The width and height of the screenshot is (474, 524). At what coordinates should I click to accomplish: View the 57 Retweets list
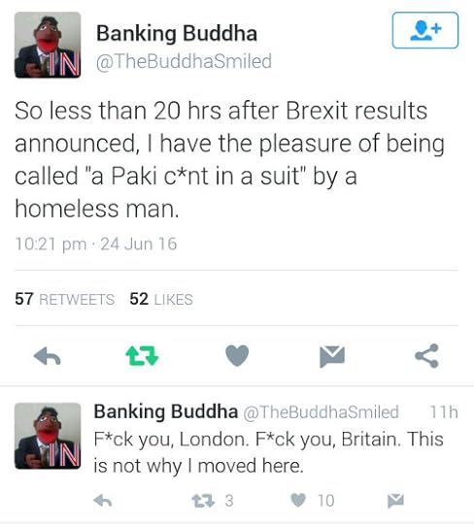click(x=64, y=299)
